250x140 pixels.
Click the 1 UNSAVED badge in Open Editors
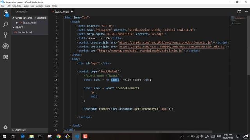41,18
